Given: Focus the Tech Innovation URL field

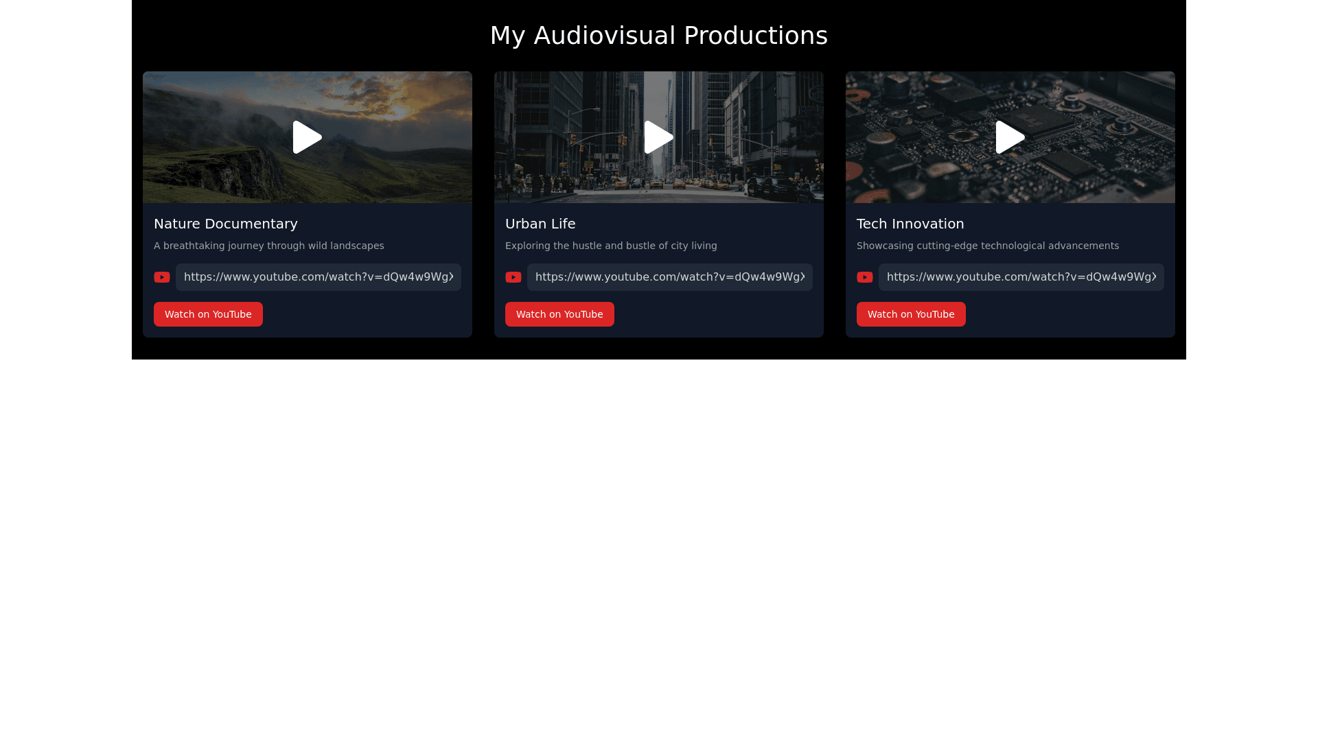Looking at the screenshot, I should point(1021,277).
